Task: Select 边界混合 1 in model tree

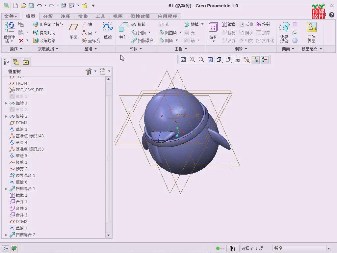Action: (x=22, y=176)
